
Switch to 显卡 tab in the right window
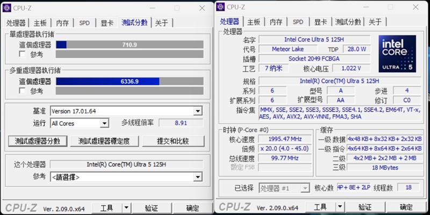point(320,22)
